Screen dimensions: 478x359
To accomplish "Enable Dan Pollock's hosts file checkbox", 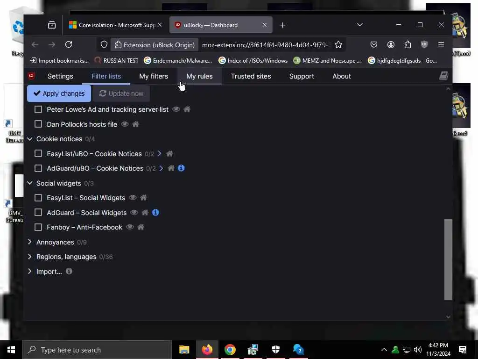I will [x=38, y=124].
